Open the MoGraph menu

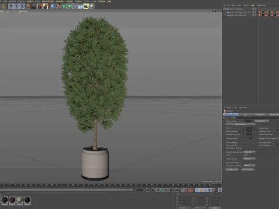(x=59, y=1)
